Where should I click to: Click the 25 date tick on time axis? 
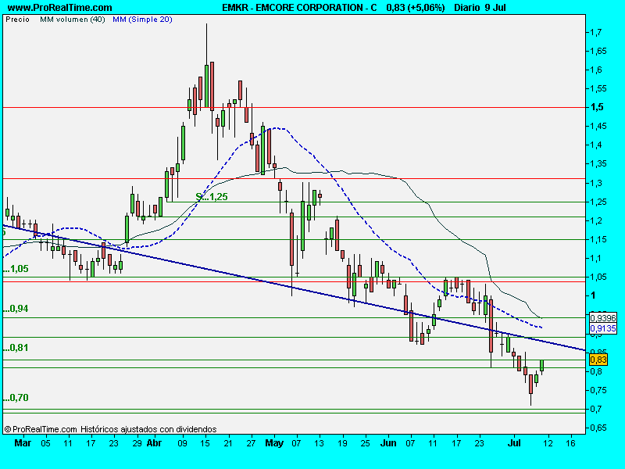[x=365, y=443]
